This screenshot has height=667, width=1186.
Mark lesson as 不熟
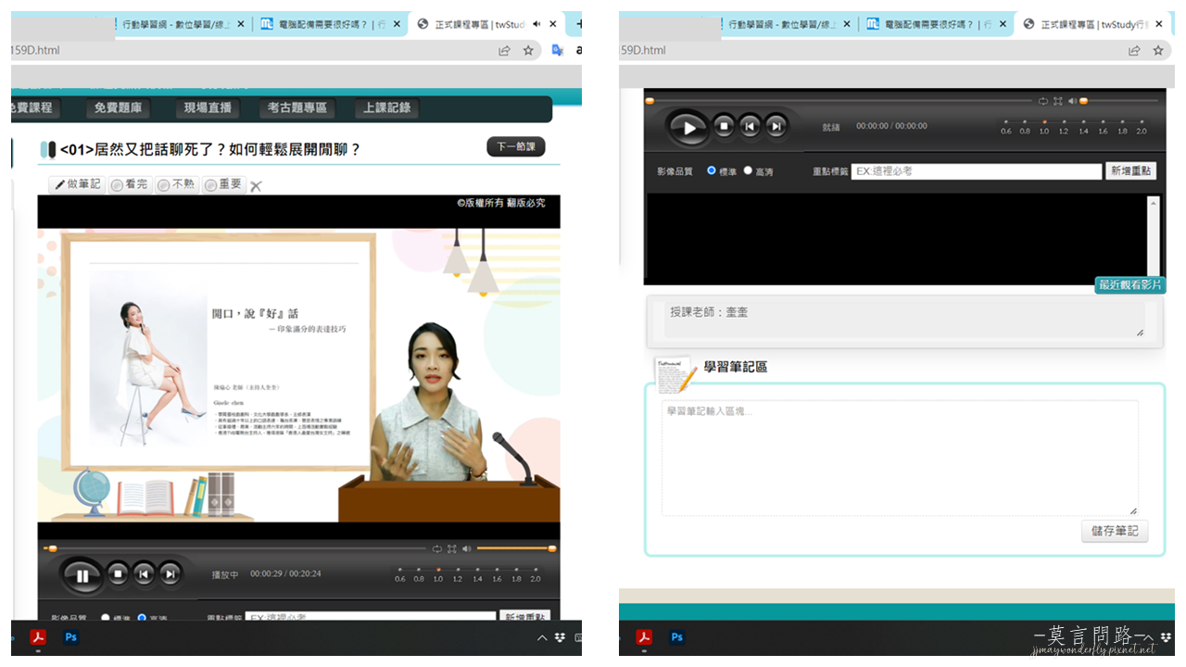(176, 184)
